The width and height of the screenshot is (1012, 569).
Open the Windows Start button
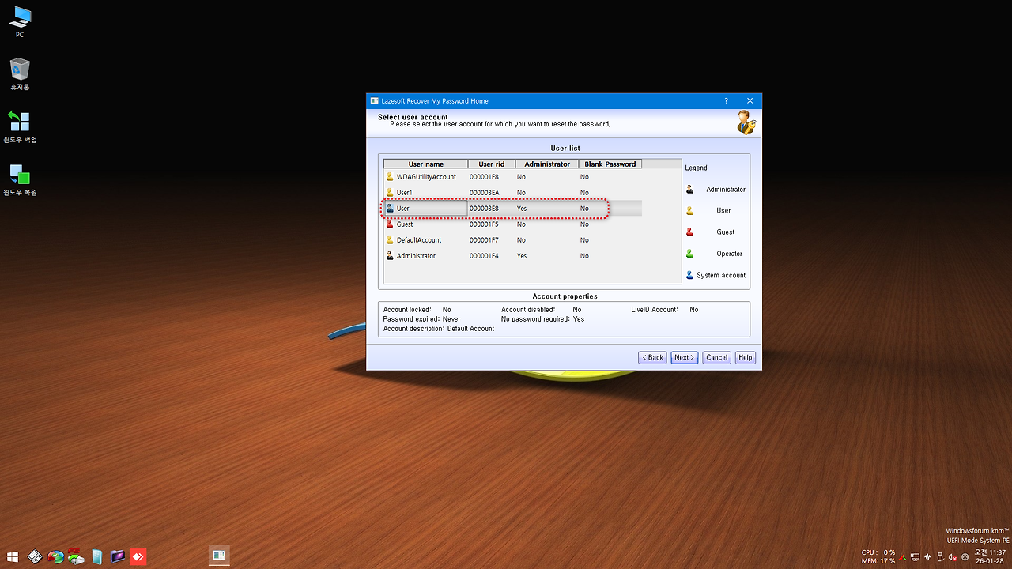(13, 556)
